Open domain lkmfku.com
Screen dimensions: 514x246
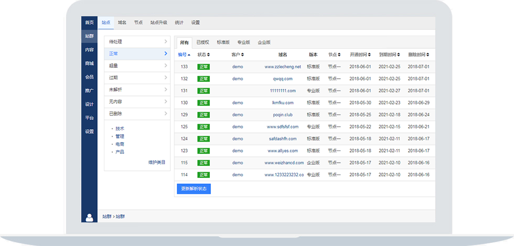pyautogui.click(x=283, y=103)
